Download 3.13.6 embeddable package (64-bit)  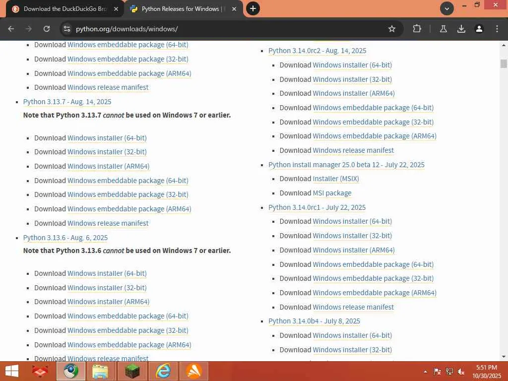127,316
